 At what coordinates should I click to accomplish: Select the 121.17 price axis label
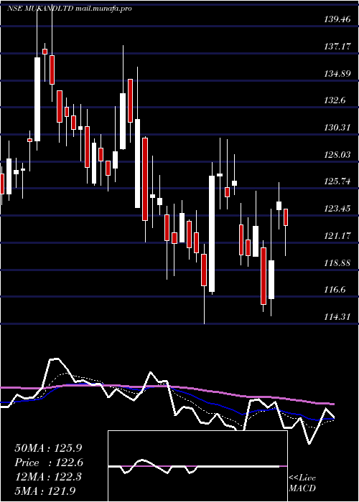pos(337,236)
